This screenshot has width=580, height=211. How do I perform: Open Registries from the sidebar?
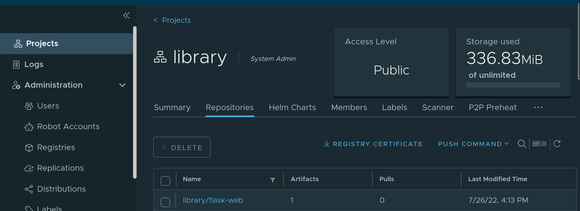[x=56, y=148]
